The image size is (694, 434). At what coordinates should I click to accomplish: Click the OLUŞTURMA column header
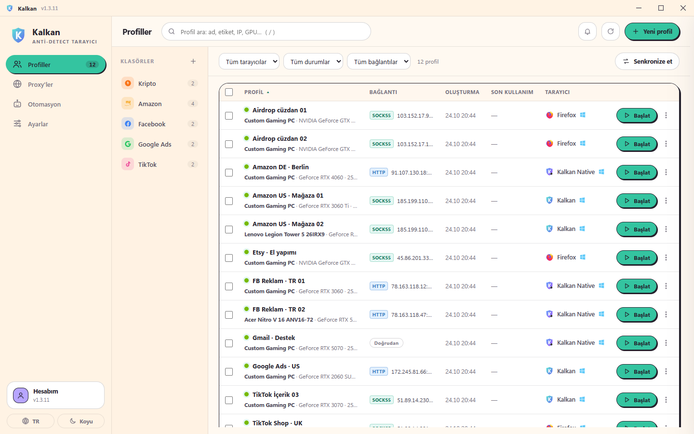[x=462, y=92]
